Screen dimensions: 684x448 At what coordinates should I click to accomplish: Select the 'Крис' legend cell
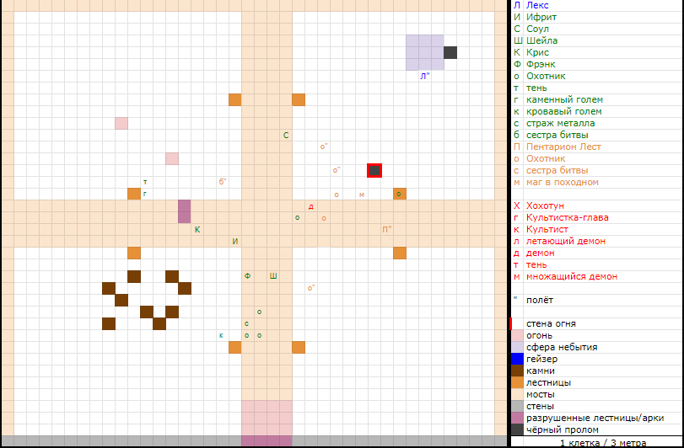click(x=537, y=52)
